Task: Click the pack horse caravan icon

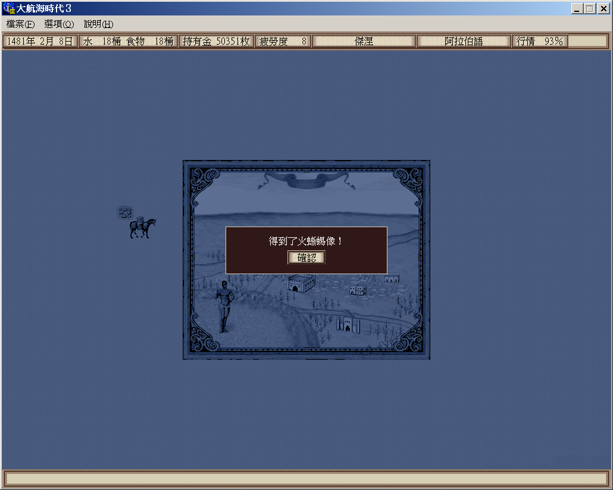Action: [x=143, y=228]
